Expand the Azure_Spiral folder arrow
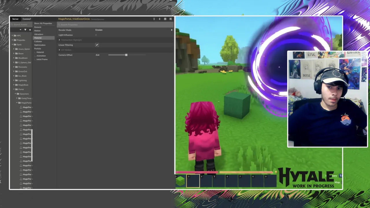 point(14,49)
